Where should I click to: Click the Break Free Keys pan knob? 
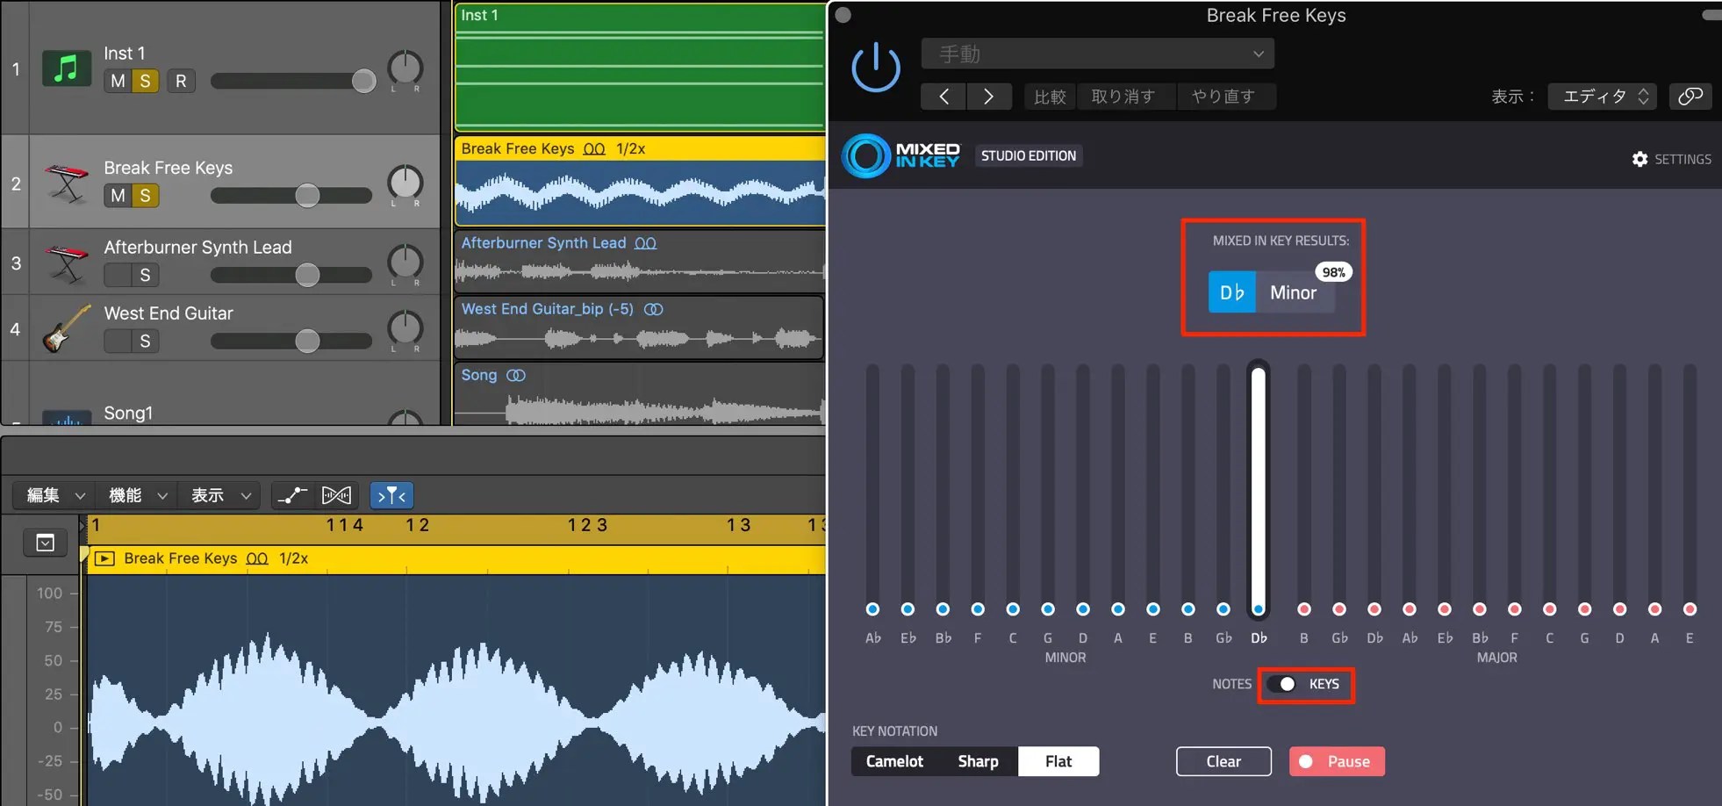405,183
